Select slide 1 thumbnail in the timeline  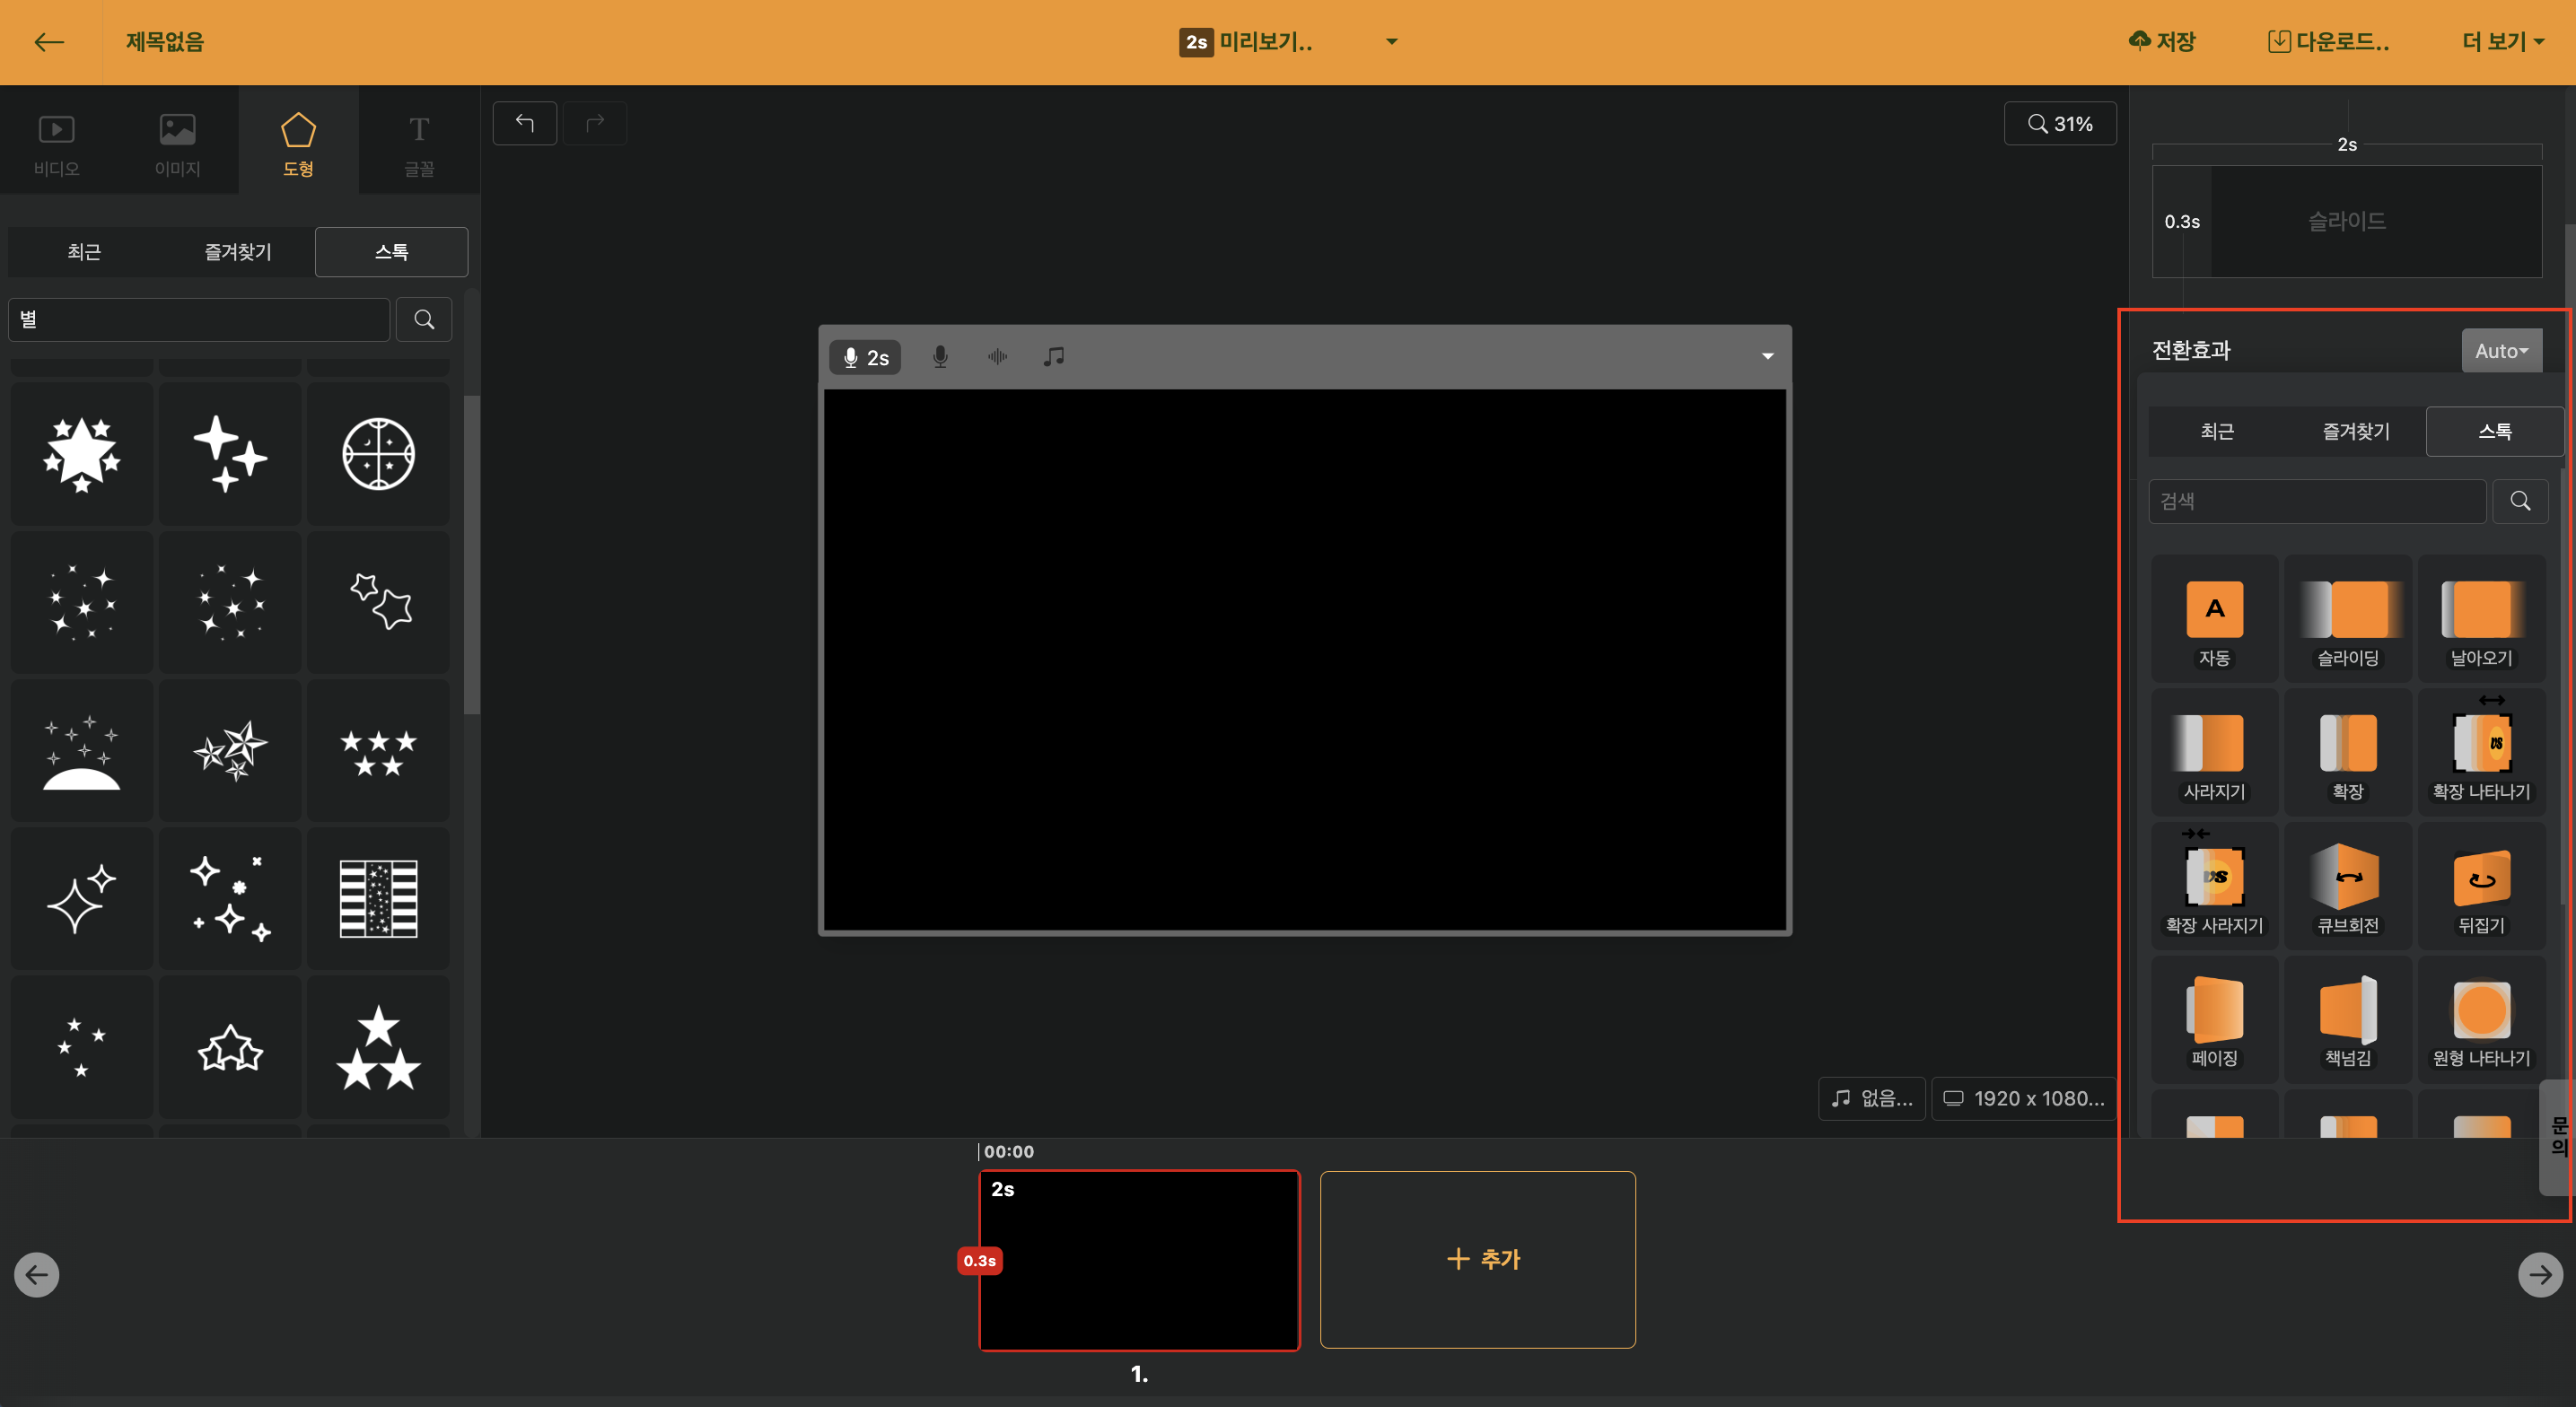point(1139,1259)
